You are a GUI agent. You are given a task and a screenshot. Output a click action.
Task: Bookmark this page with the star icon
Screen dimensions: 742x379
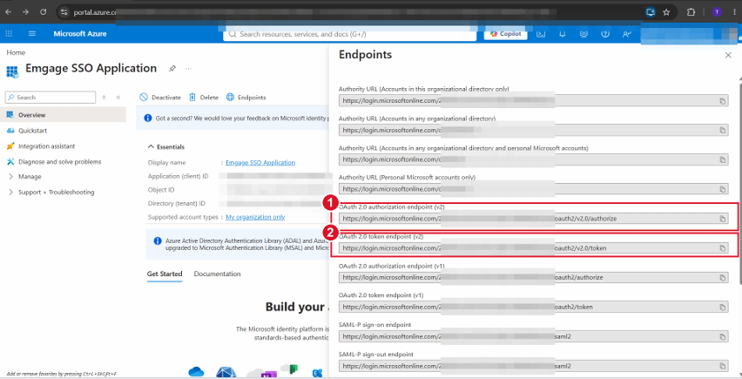pos(666,12)
